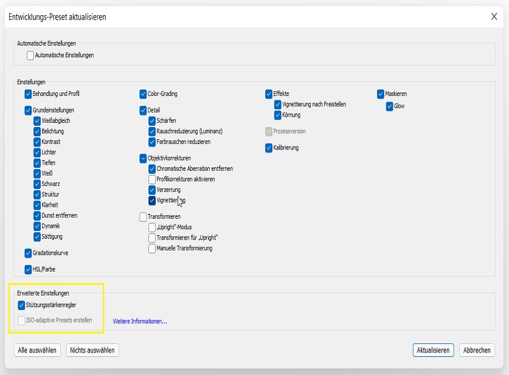Disable Color-Grading checkbox

click(143, 94)
